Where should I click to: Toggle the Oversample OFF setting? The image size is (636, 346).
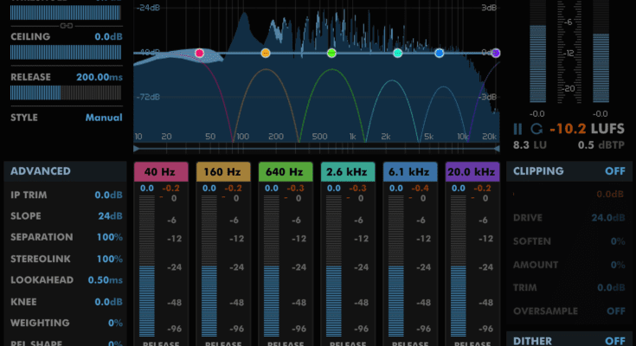[x=615, y=311]
